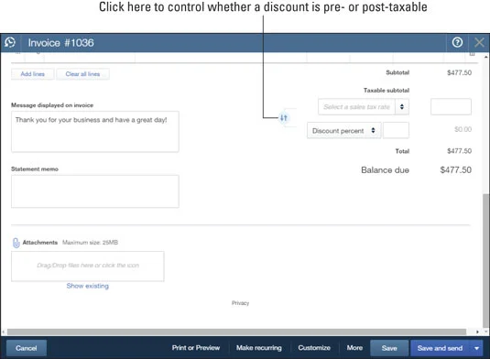Open the More menu
This screenshot has width=490, height=359.
pyautogui.click(x=354, y=348)
